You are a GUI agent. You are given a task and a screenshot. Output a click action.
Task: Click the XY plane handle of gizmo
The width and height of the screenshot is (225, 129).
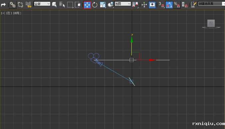click(136, 56)
